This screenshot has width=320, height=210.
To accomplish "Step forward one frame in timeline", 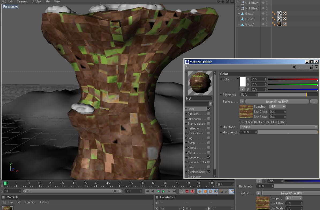I will tap(169, 191).
